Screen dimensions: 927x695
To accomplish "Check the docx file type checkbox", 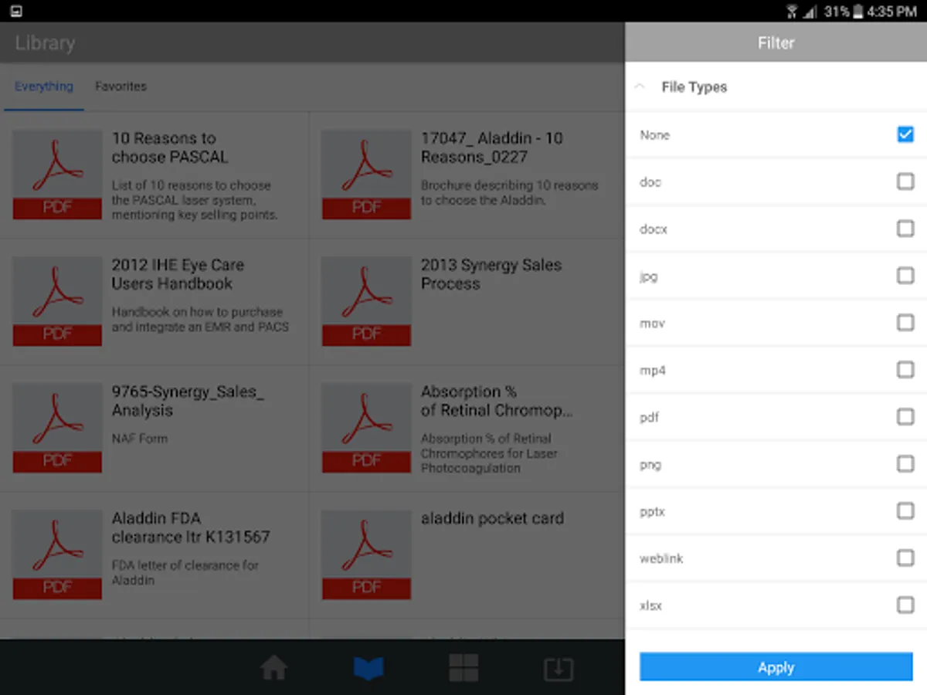I will coord(905,229).
